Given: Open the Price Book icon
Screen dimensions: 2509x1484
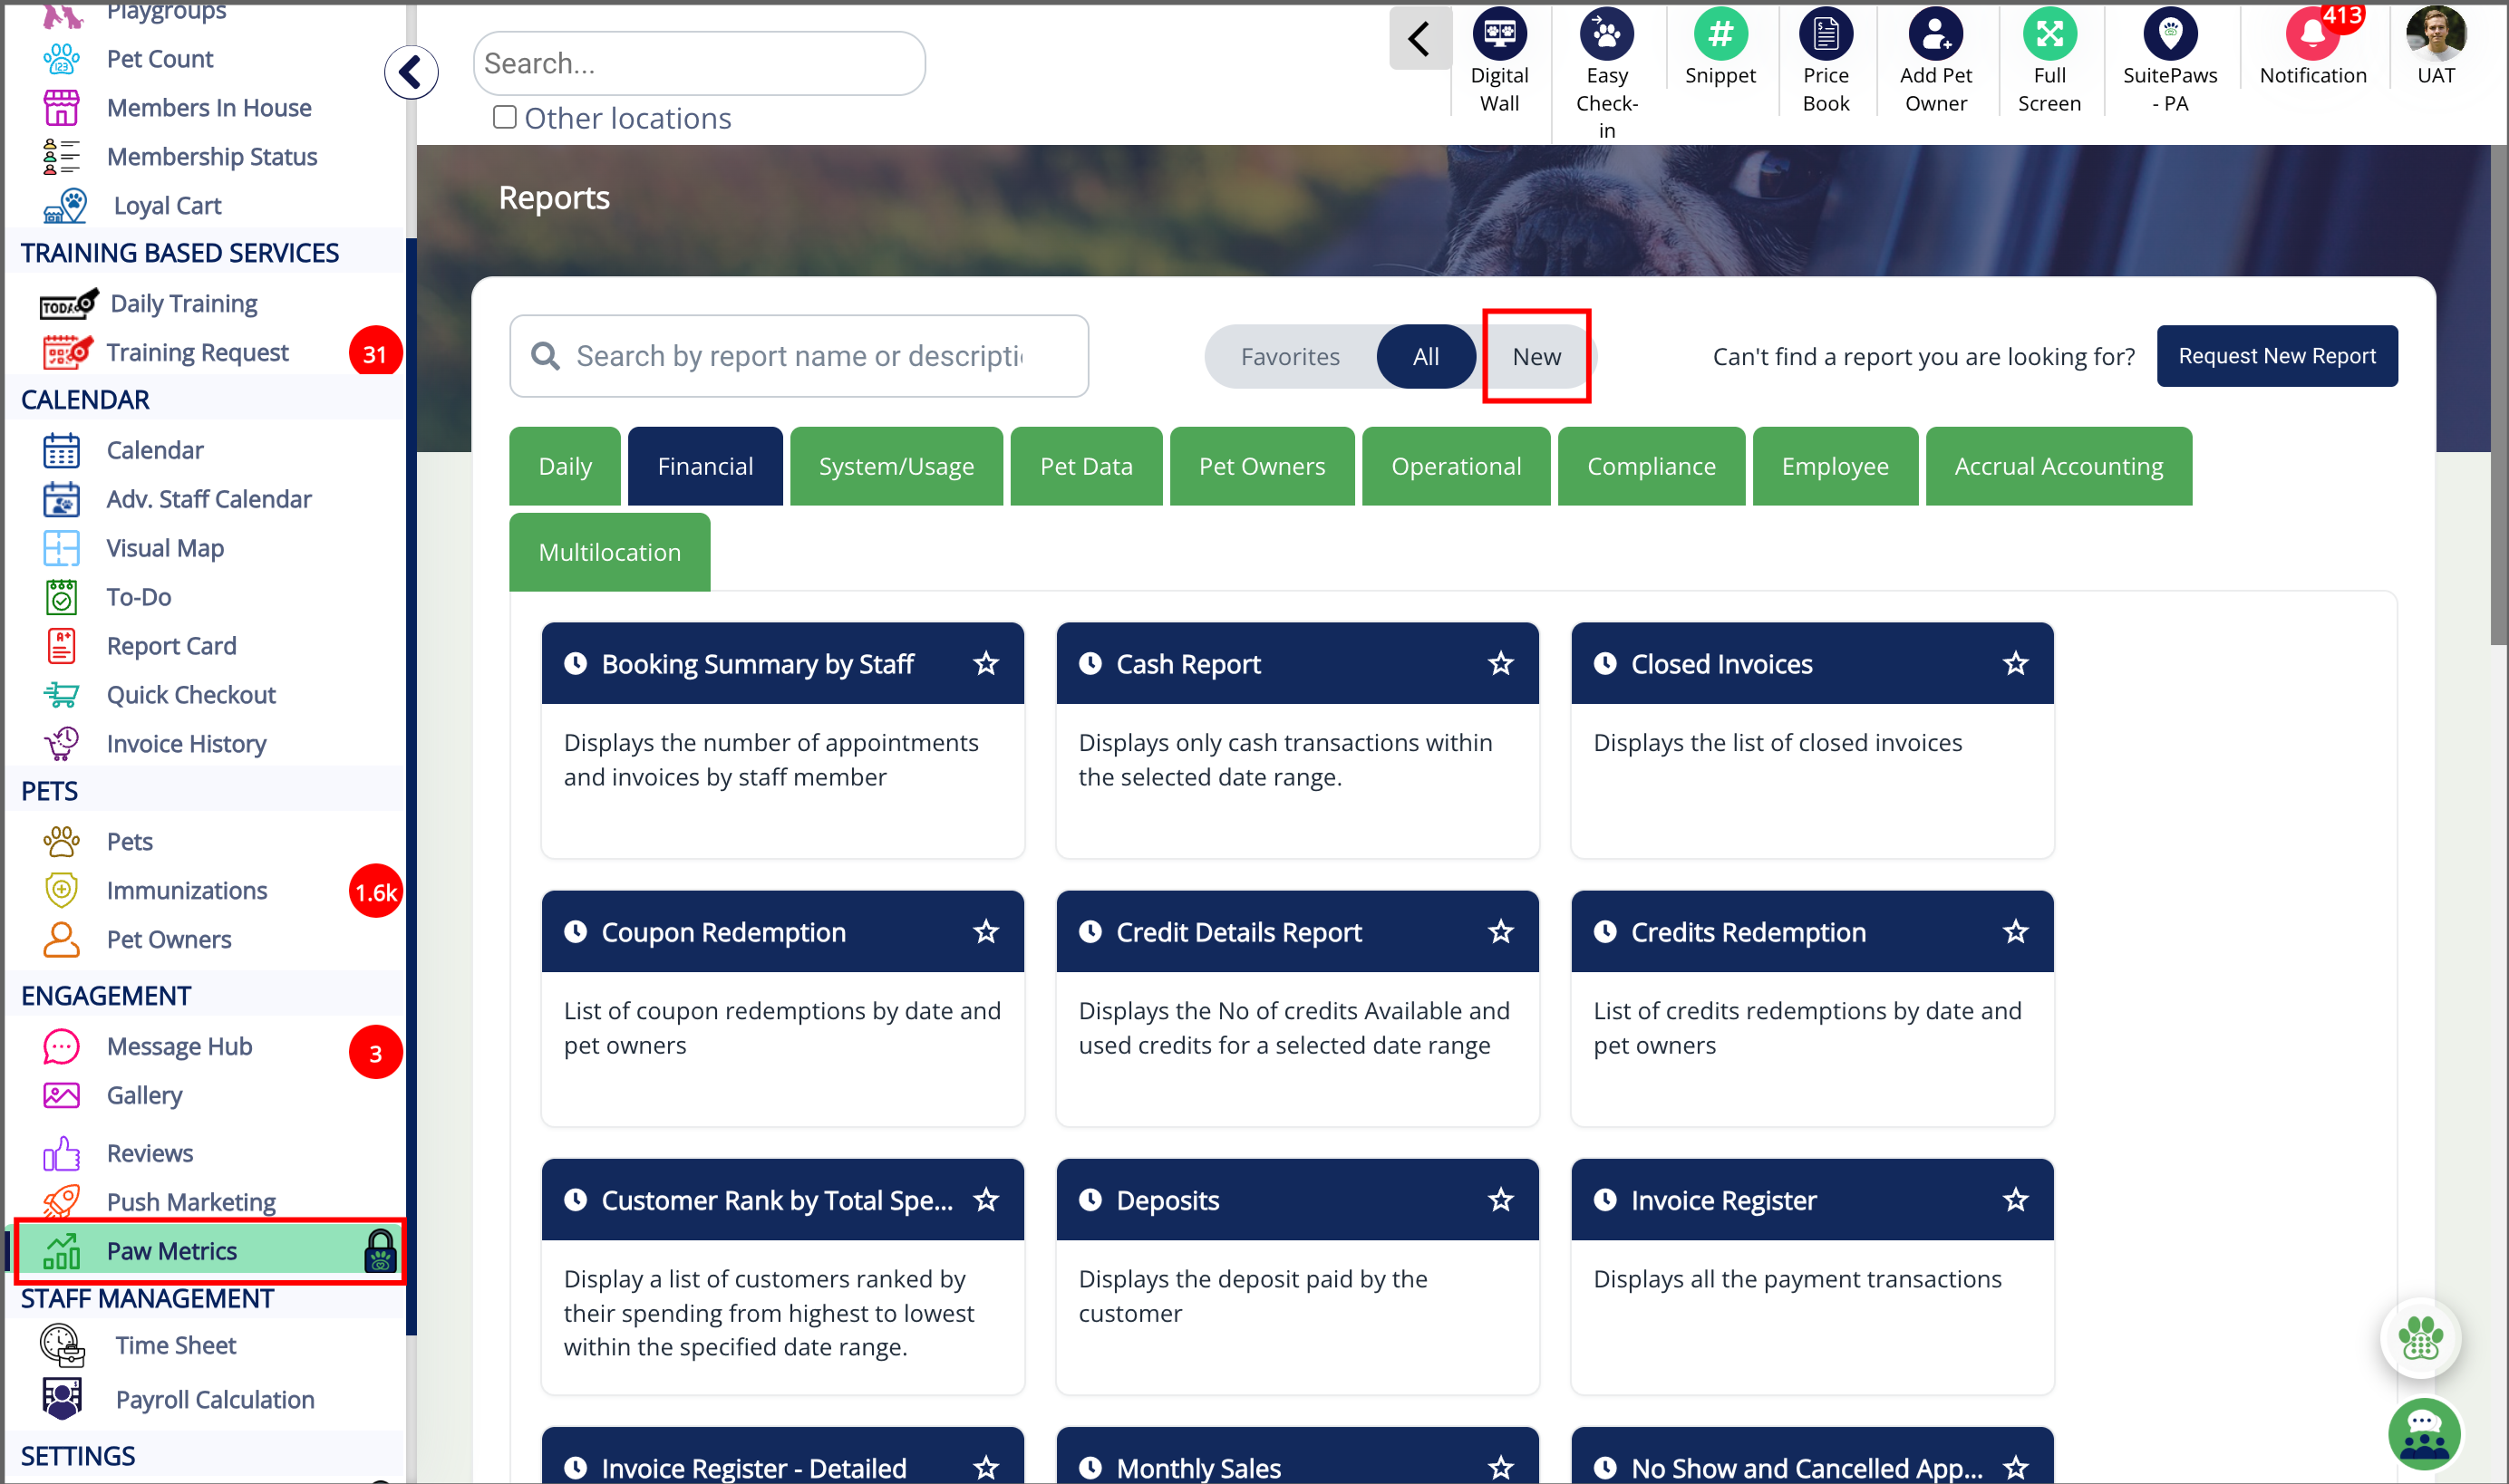Looking at the screenshot, I should click(x=1825, y=34).
